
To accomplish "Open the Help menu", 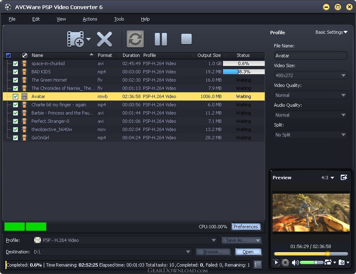I will [145, 19].
